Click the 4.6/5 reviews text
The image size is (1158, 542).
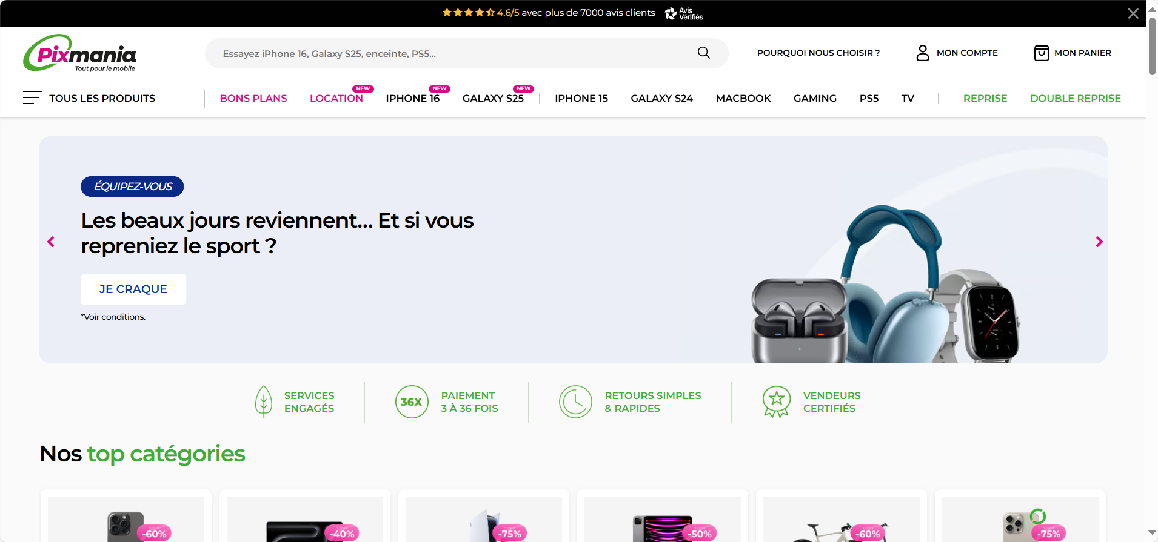pyautogui.click(x=576, y=12)
